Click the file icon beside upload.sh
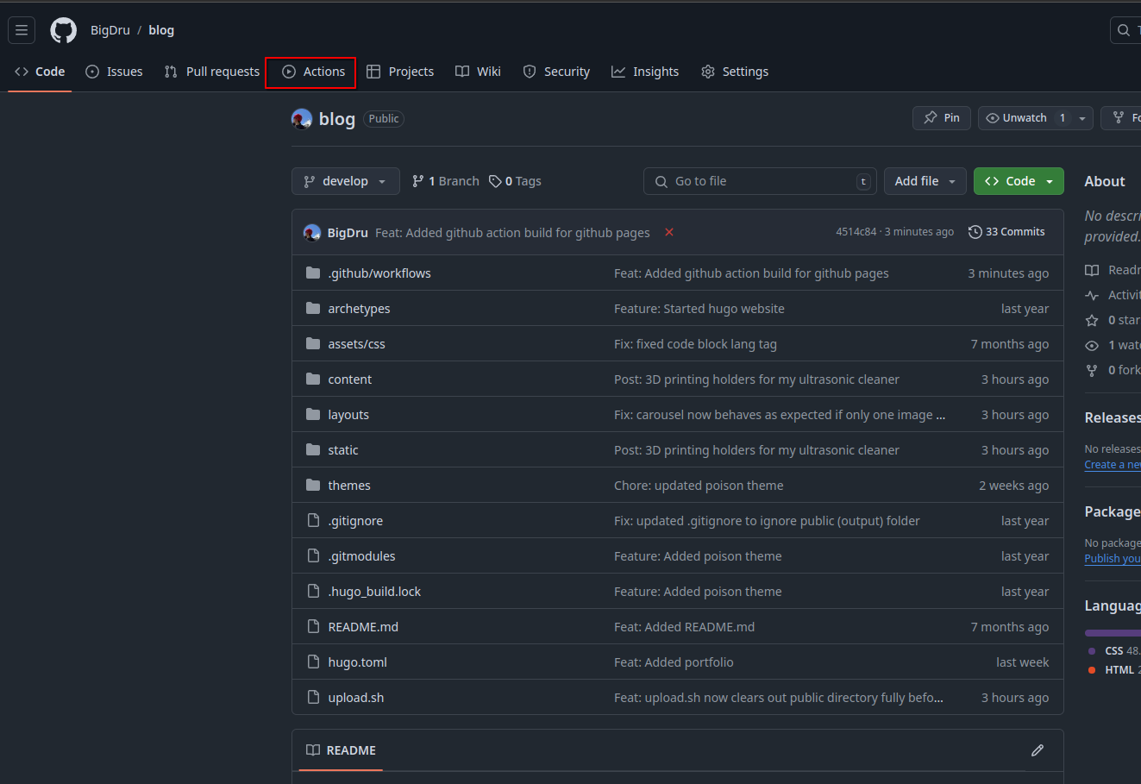 tap(313, 698)
